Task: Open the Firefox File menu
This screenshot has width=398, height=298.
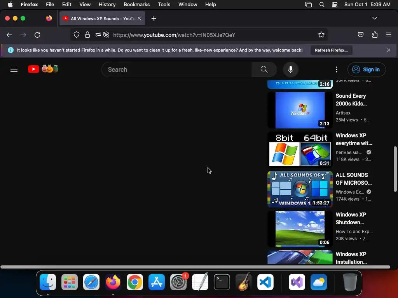Action: click(x=50, y=4)
